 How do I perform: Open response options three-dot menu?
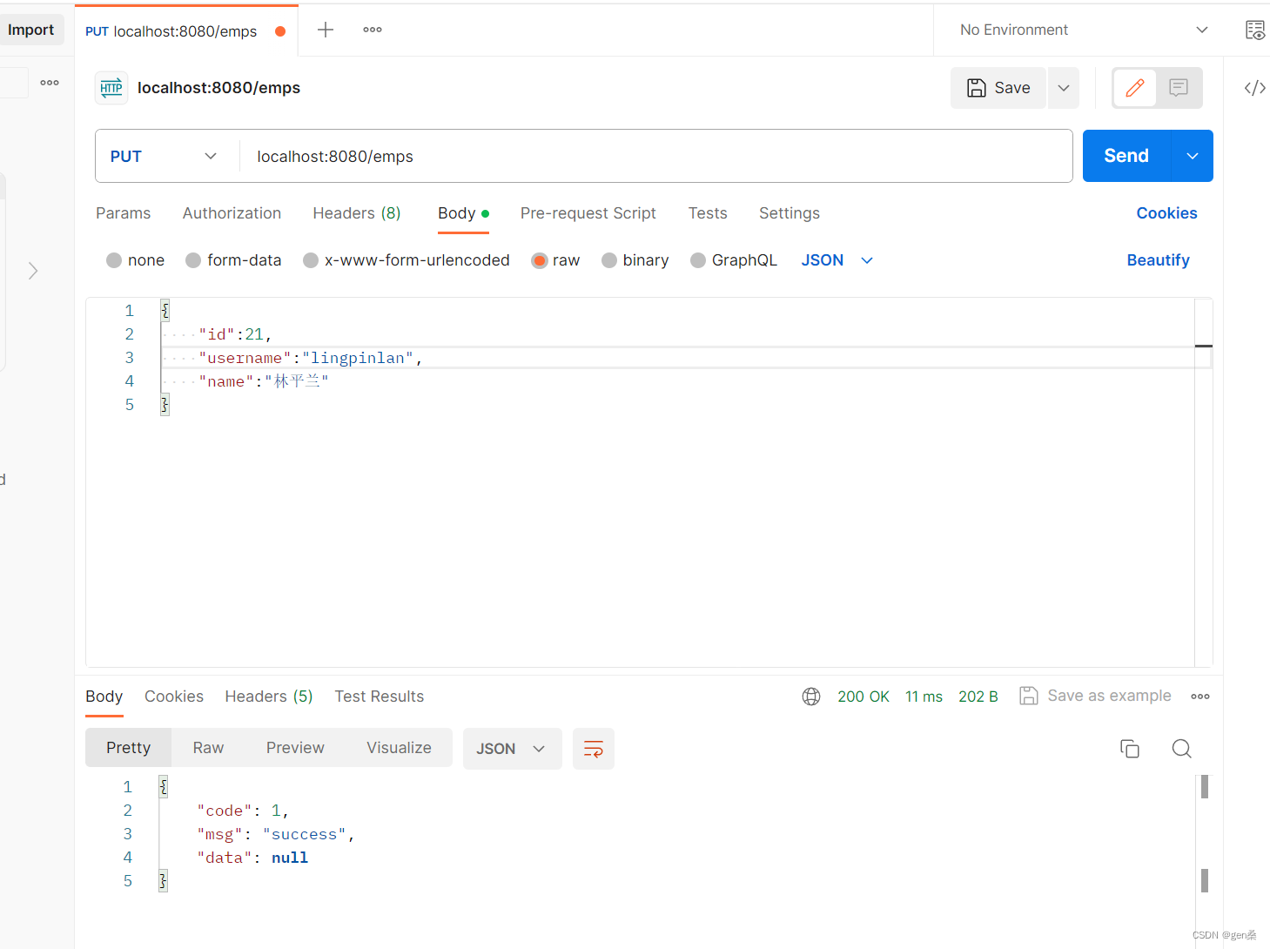pyautogui.click(x=1200, y=697)
